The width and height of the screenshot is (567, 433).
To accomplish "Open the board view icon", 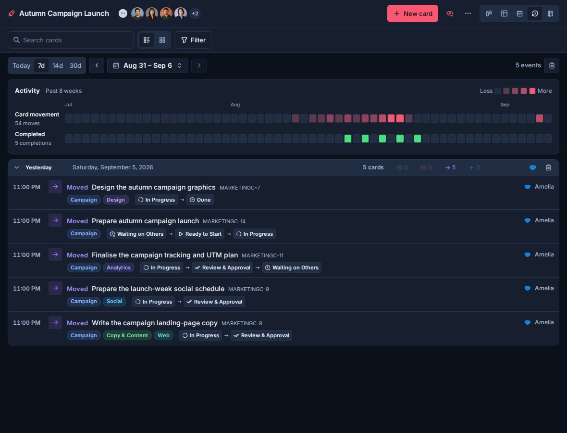I will pyautogui.click(x=489, y=13).
